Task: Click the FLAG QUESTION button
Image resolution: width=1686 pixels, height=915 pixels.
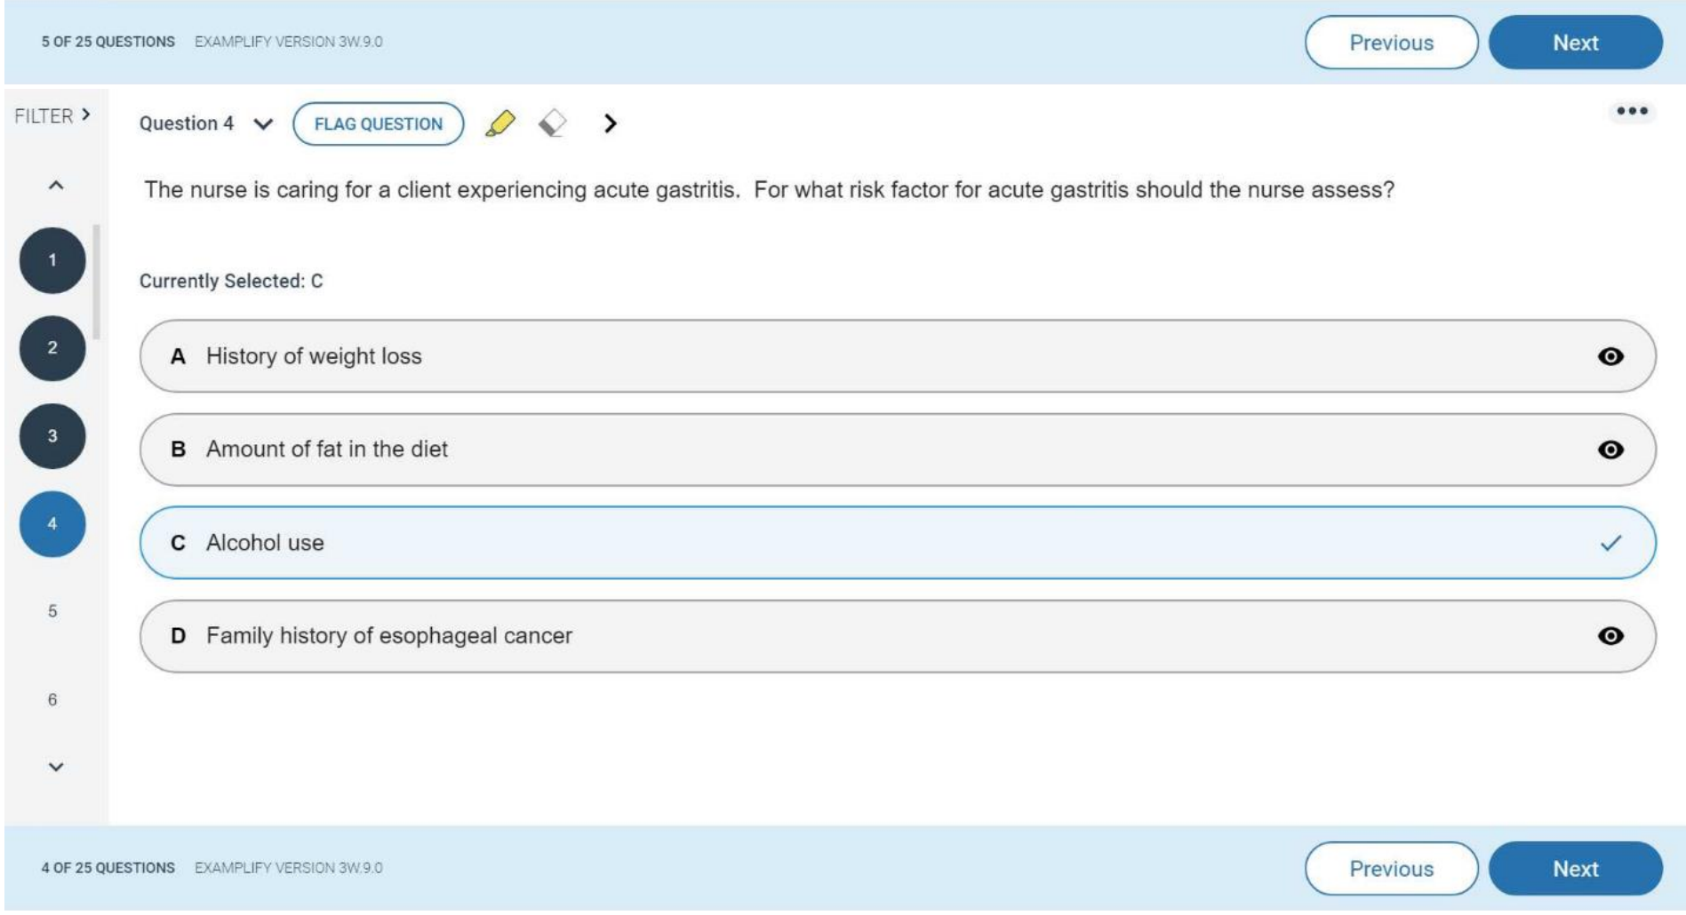Action: [378, 123]
